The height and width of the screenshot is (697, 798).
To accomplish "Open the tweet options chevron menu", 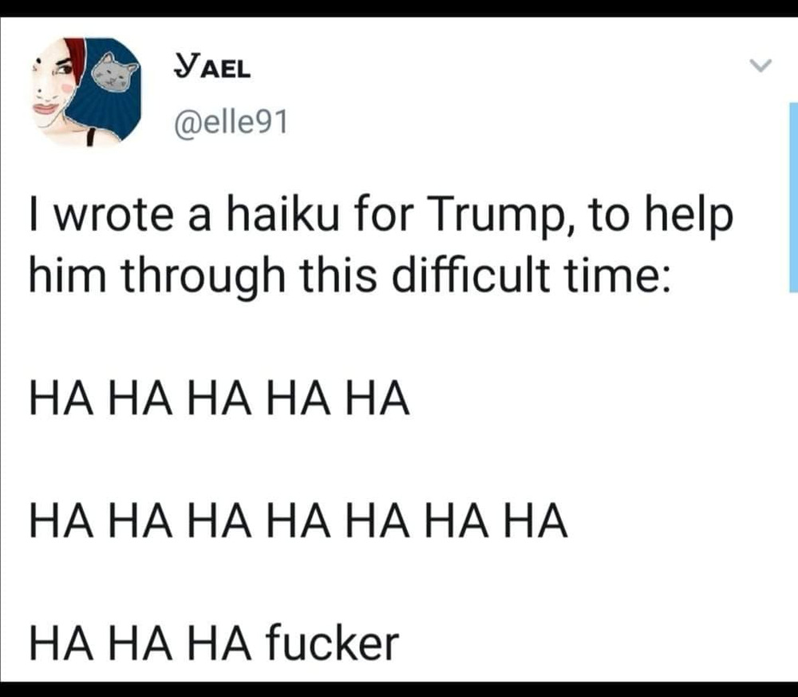I will [760, 65].
